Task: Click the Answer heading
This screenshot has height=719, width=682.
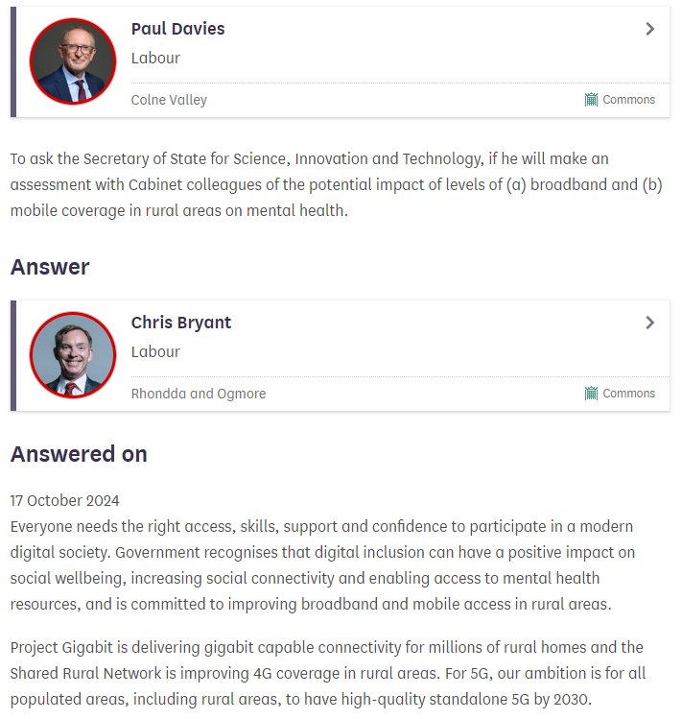Action: point(50,267)
